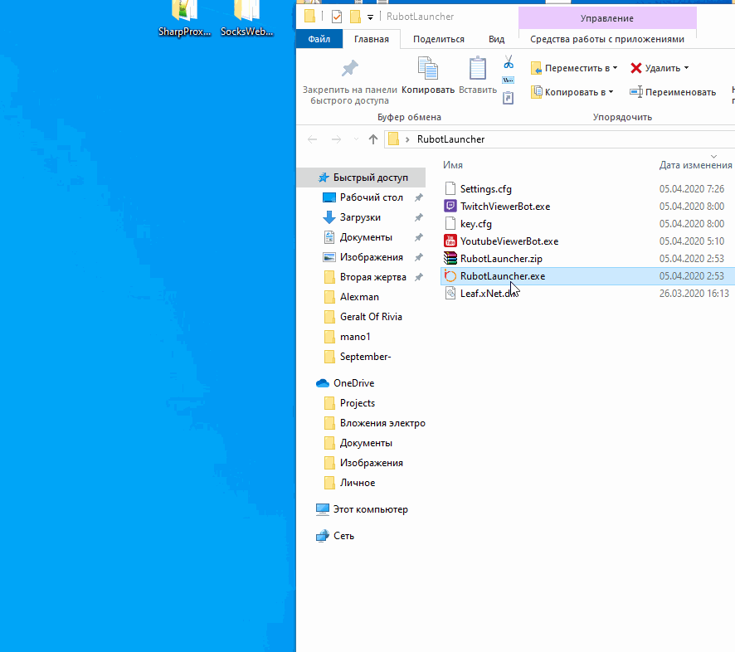Click the scissors Cut icon
Viewport: 735px width, 652px height.
509,63
